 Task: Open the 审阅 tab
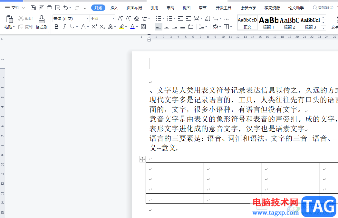pyautogui.click(x=170, y=8)
